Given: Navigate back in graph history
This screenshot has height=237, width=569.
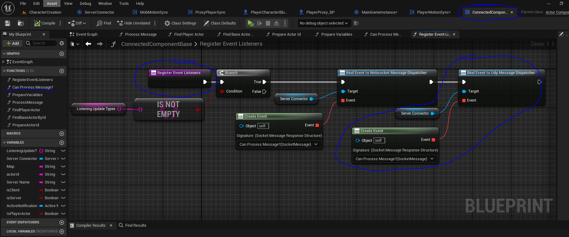Looking at the screenshot, I should pyautogui.click(x=88, y=44).
